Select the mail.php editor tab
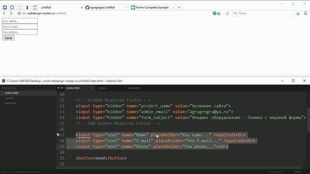The image size is (310, 174). [x=134, y=88]
